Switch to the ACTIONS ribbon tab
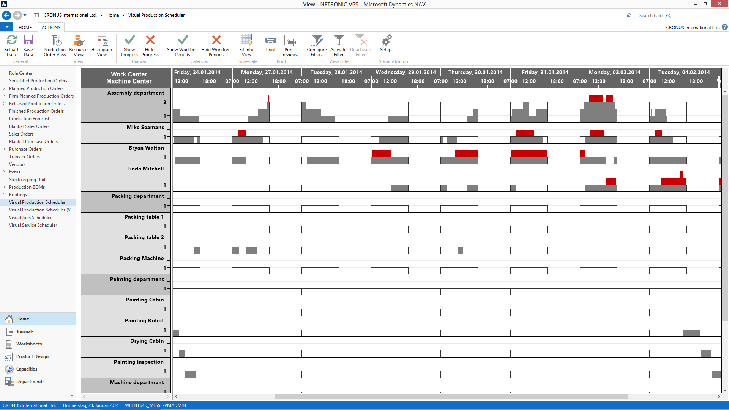The width and height of the screenshot is (729, 410). (x=51, y=27)
